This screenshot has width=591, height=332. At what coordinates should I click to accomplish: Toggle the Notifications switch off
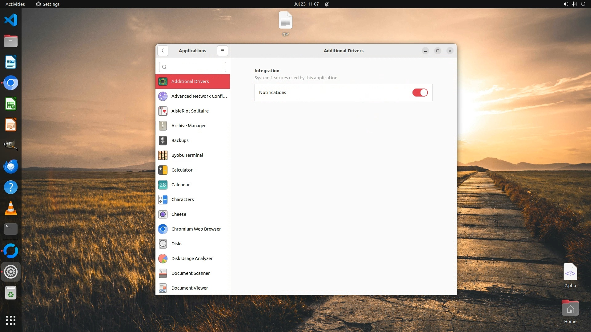(420, 93)
